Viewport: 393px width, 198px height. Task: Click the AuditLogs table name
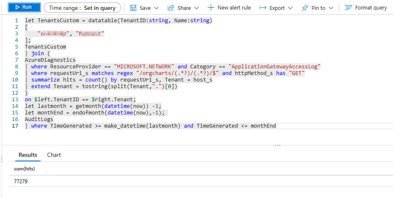tap(39, 119)
